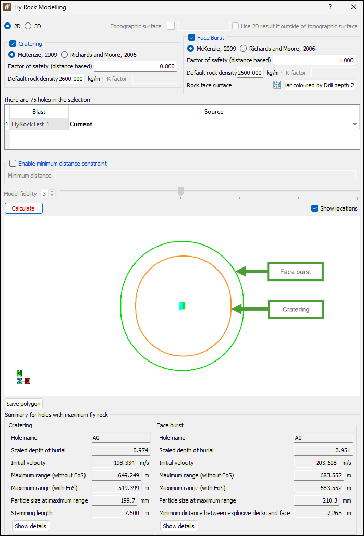Screen dimensions: 364x536
Task: Click the Source column header
Action: [214, 112]
